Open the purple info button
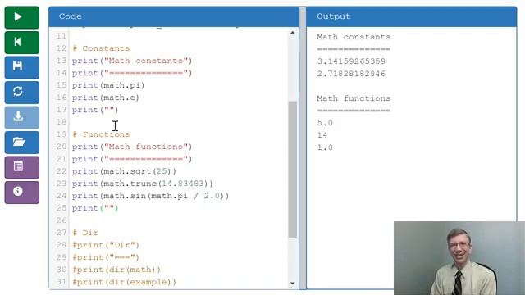The image size is (525, 295). [x=22, y=193]
